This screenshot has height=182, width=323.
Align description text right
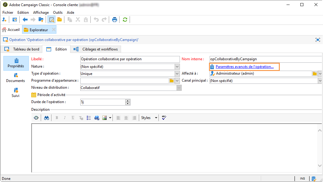(134, 118)
